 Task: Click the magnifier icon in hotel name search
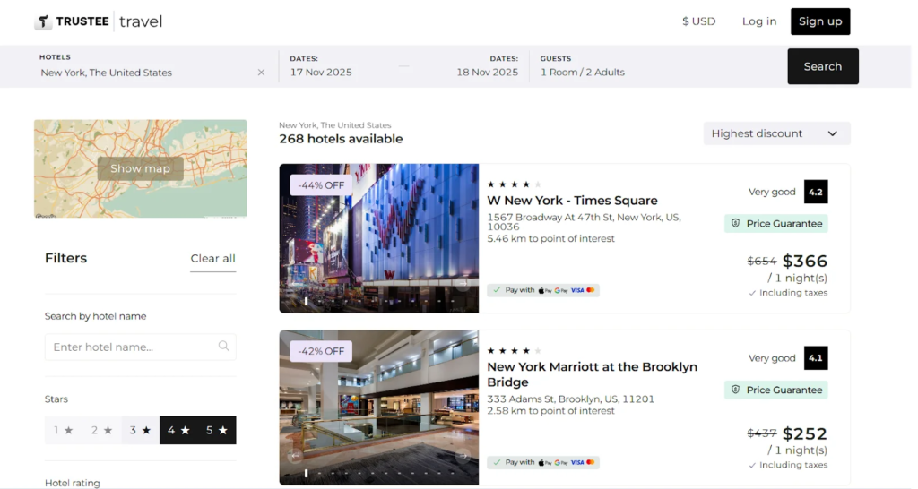point(224,347)
